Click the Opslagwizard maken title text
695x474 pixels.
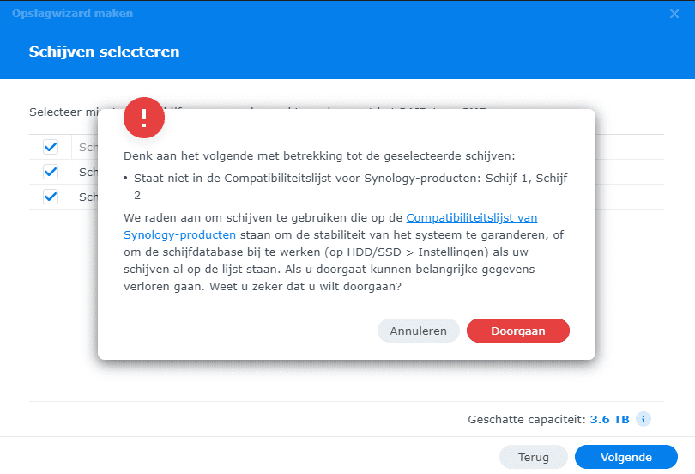[x=72, y=13]
